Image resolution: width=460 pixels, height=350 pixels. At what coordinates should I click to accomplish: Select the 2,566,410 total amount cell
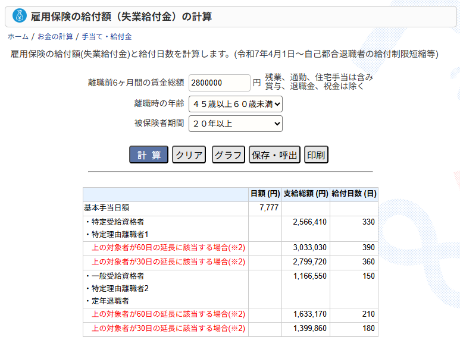pyautogui.click(x=309, y=222)
